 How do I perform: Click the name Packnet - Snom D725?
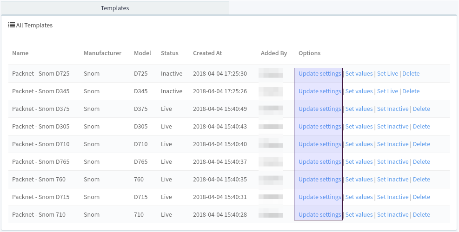click(40, 74)
